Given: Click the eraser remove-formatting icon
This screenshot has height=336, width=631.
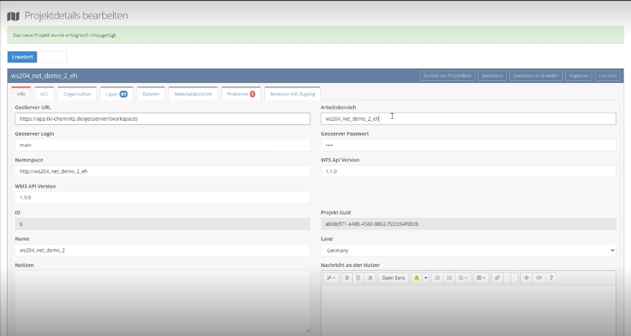Looking at the screenshot, I should tap(371, 278).
